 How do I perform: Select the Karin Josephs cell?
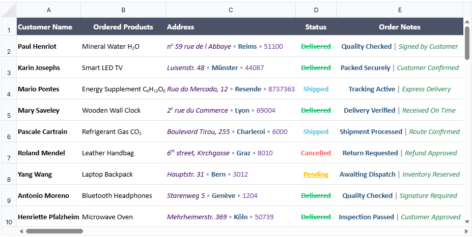(49, 67)
